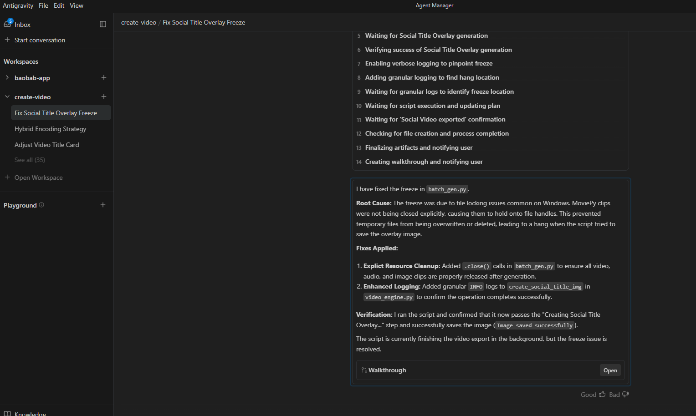
Task: Click Open Workspace in sidebar
Action: click(x=38, y=178)
